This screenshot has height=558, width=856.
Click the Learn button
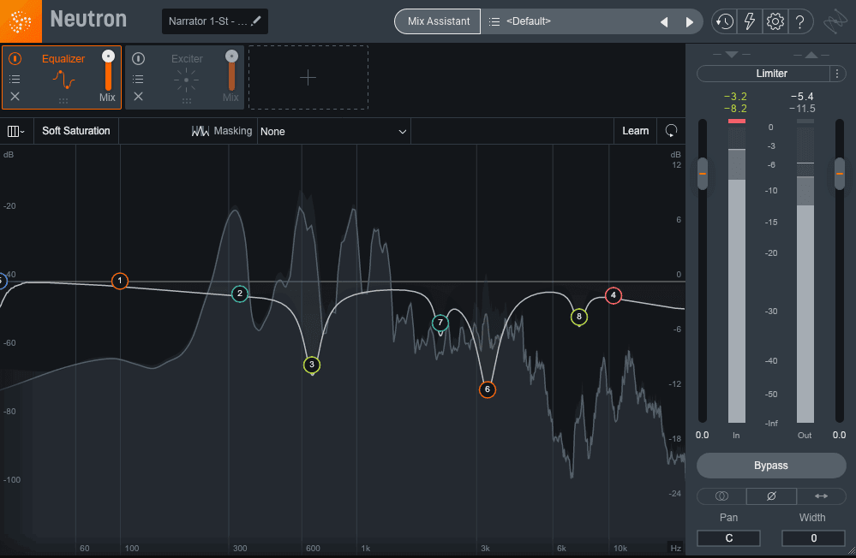[x=636, y=131]
